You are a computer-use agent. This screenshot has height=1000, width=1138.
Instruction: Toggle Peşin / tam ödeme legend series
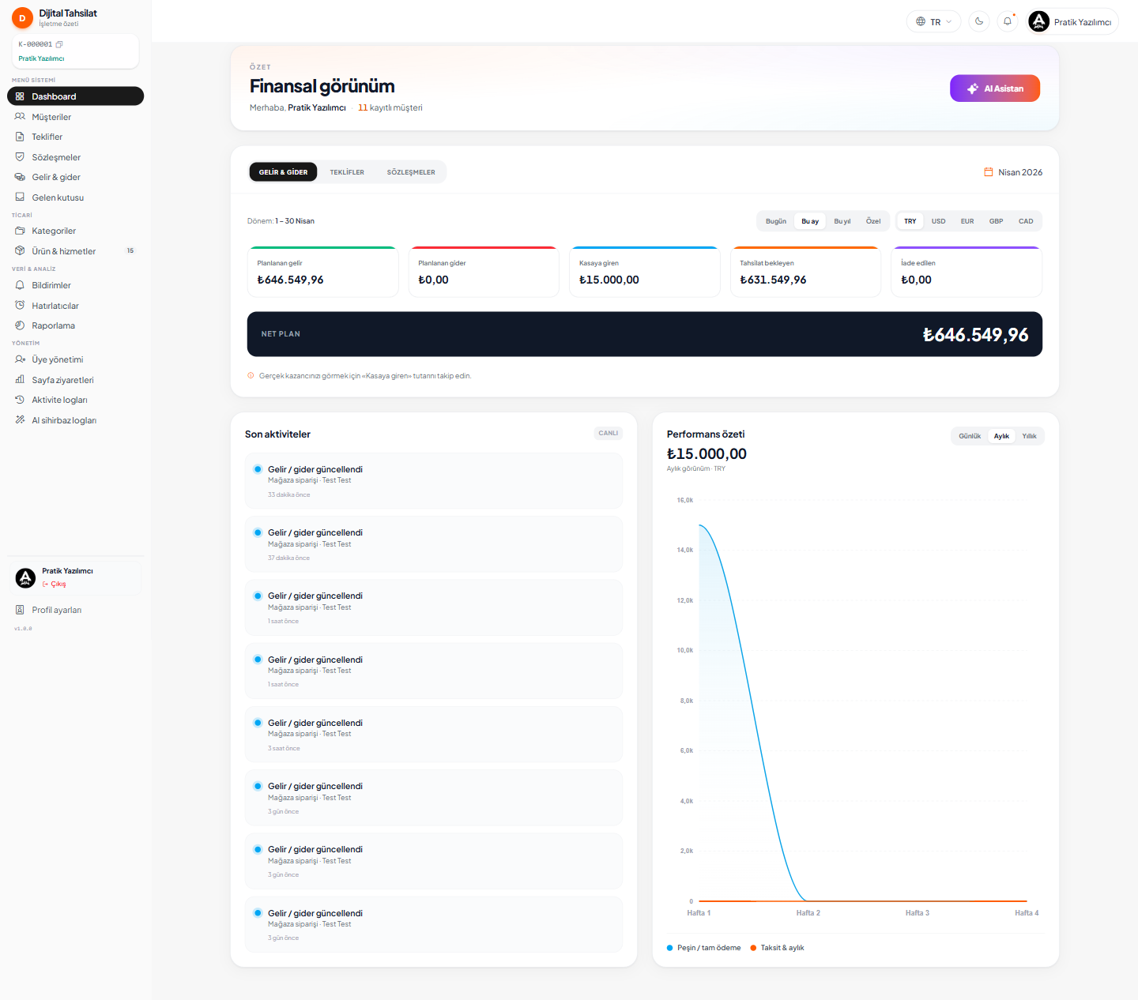tap(704, 948)
